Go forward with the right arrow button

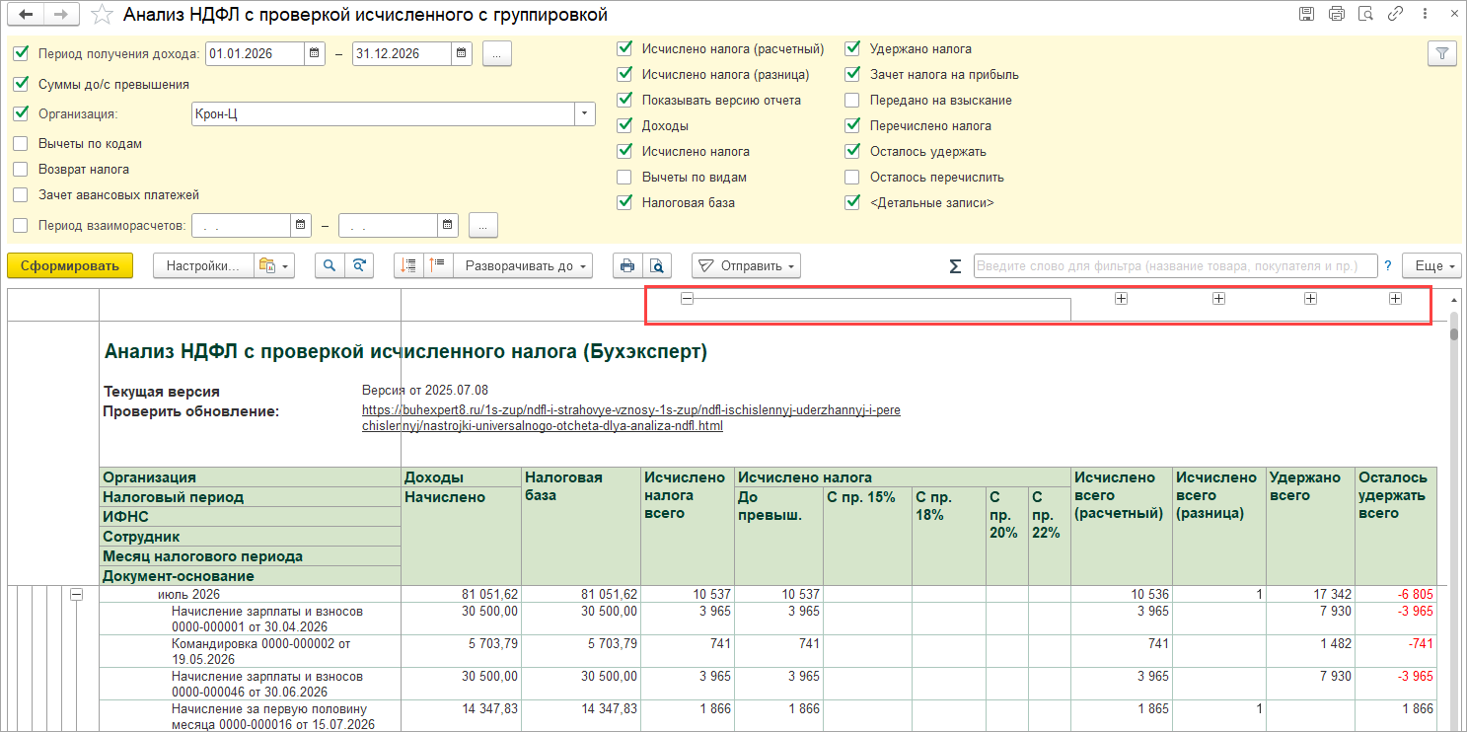(x=60, y=15)
